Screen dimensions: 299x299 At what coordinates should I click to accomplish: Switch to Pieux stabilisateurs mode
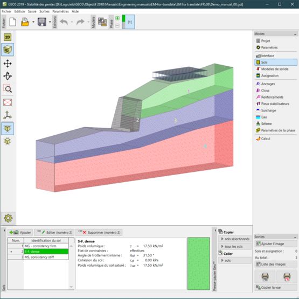(x=276, y=104)
